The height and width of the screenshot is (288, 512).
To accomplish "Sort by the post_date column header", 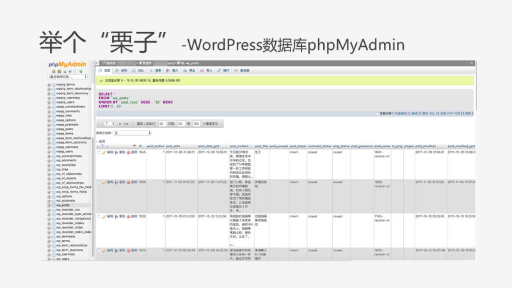I will 173,147.
